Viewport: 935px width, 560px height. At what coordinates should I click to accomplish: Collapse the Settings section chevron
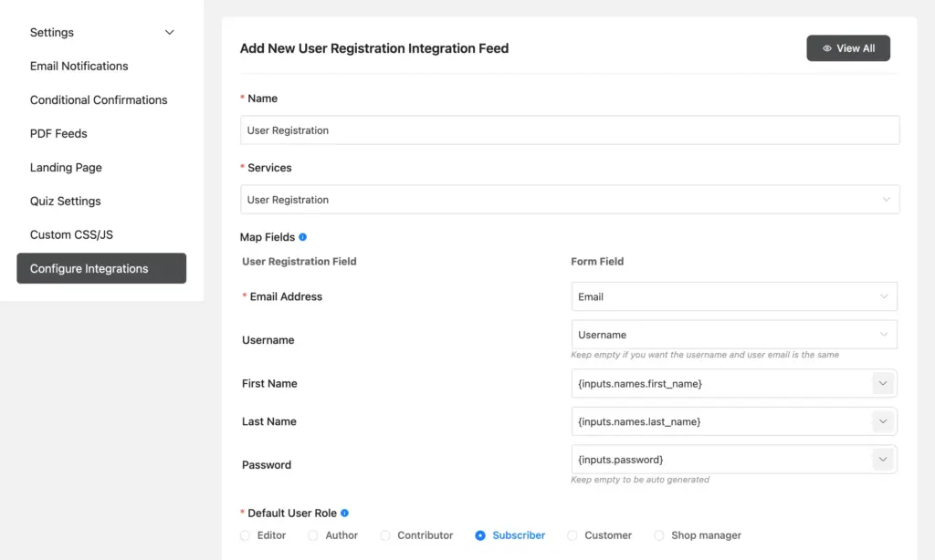(169, 32)
